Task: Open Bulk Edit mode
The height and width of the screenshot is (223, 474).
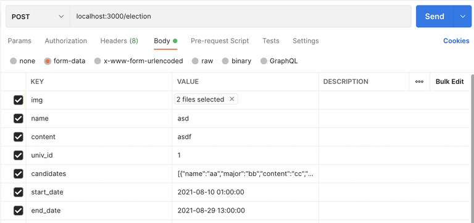Action: pos(449,82)
